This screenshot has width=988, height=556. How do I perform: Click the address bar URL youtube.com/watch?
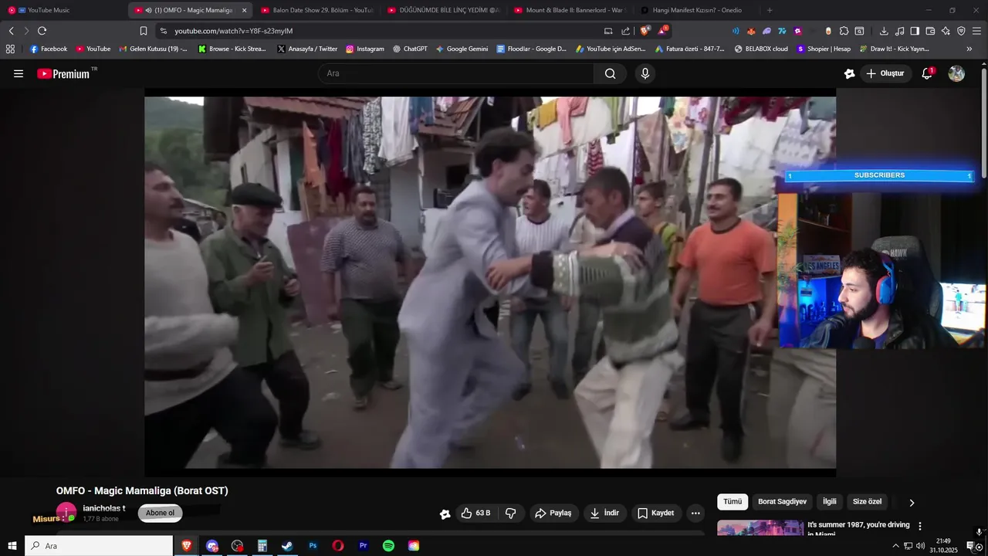(233, 31)
